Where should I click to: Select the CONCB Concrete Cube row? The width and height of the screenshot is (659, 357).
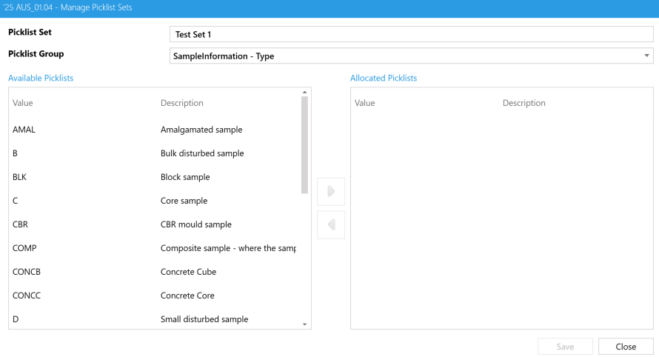coord(154,272)
